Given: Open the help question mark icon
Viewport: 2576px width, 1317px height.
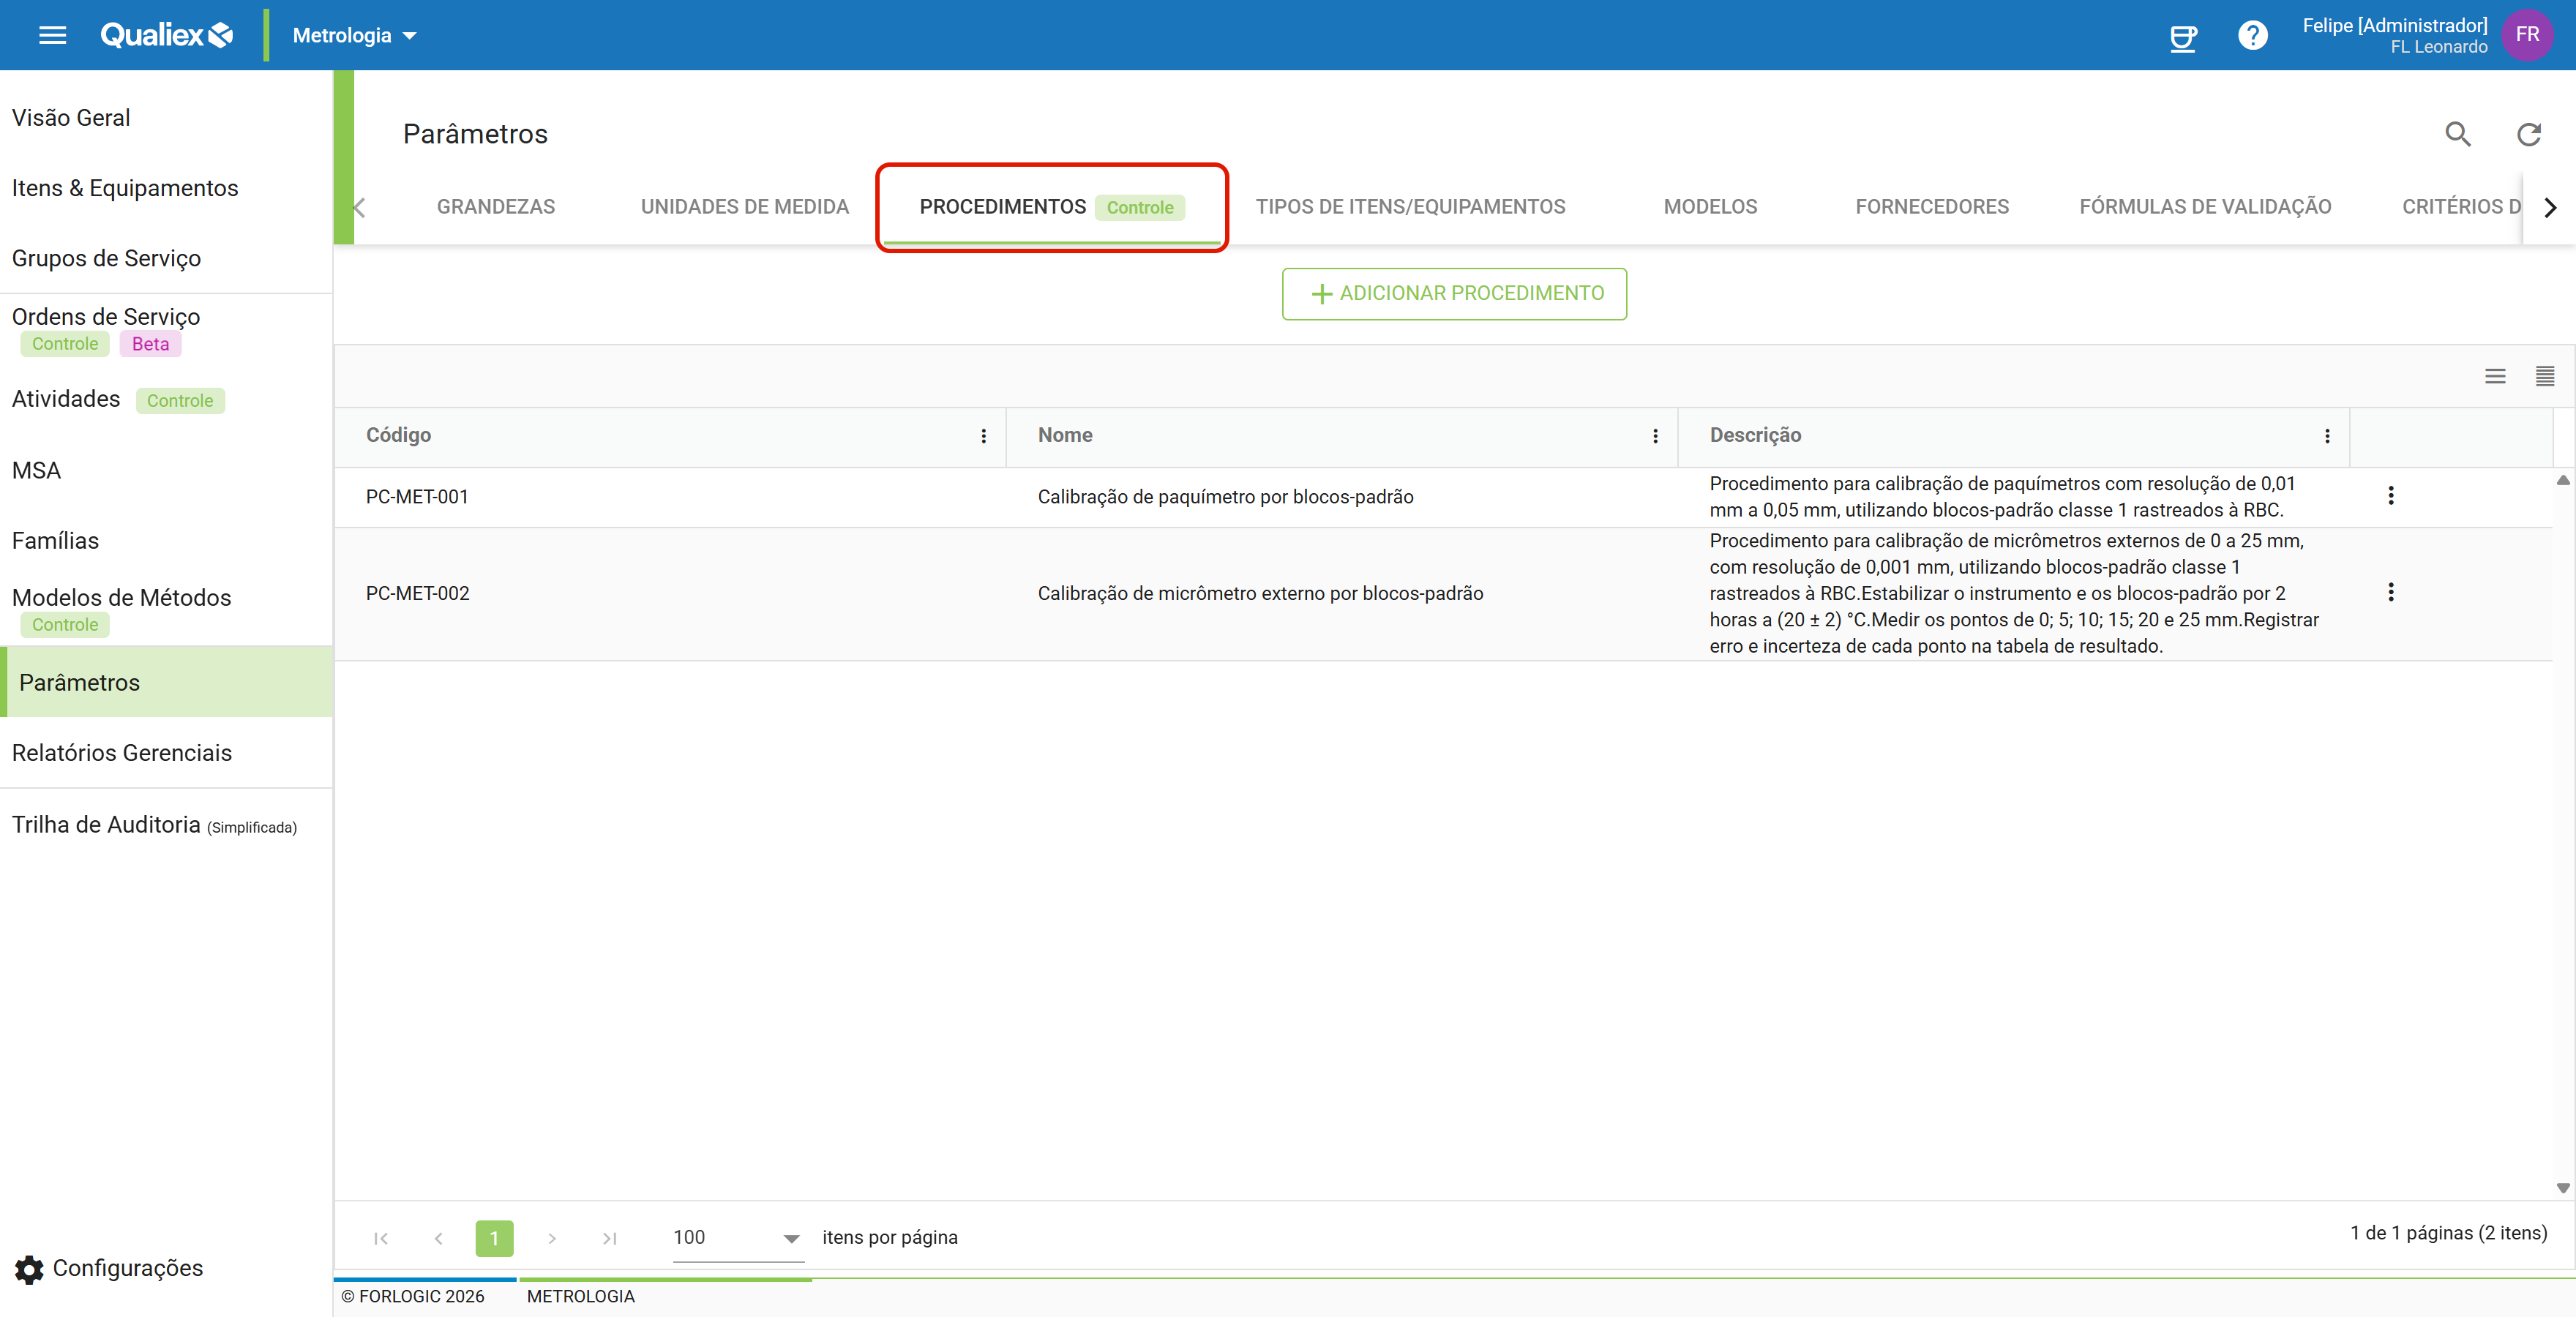Looking at the screenshot, I should [x=2252, y=36].
